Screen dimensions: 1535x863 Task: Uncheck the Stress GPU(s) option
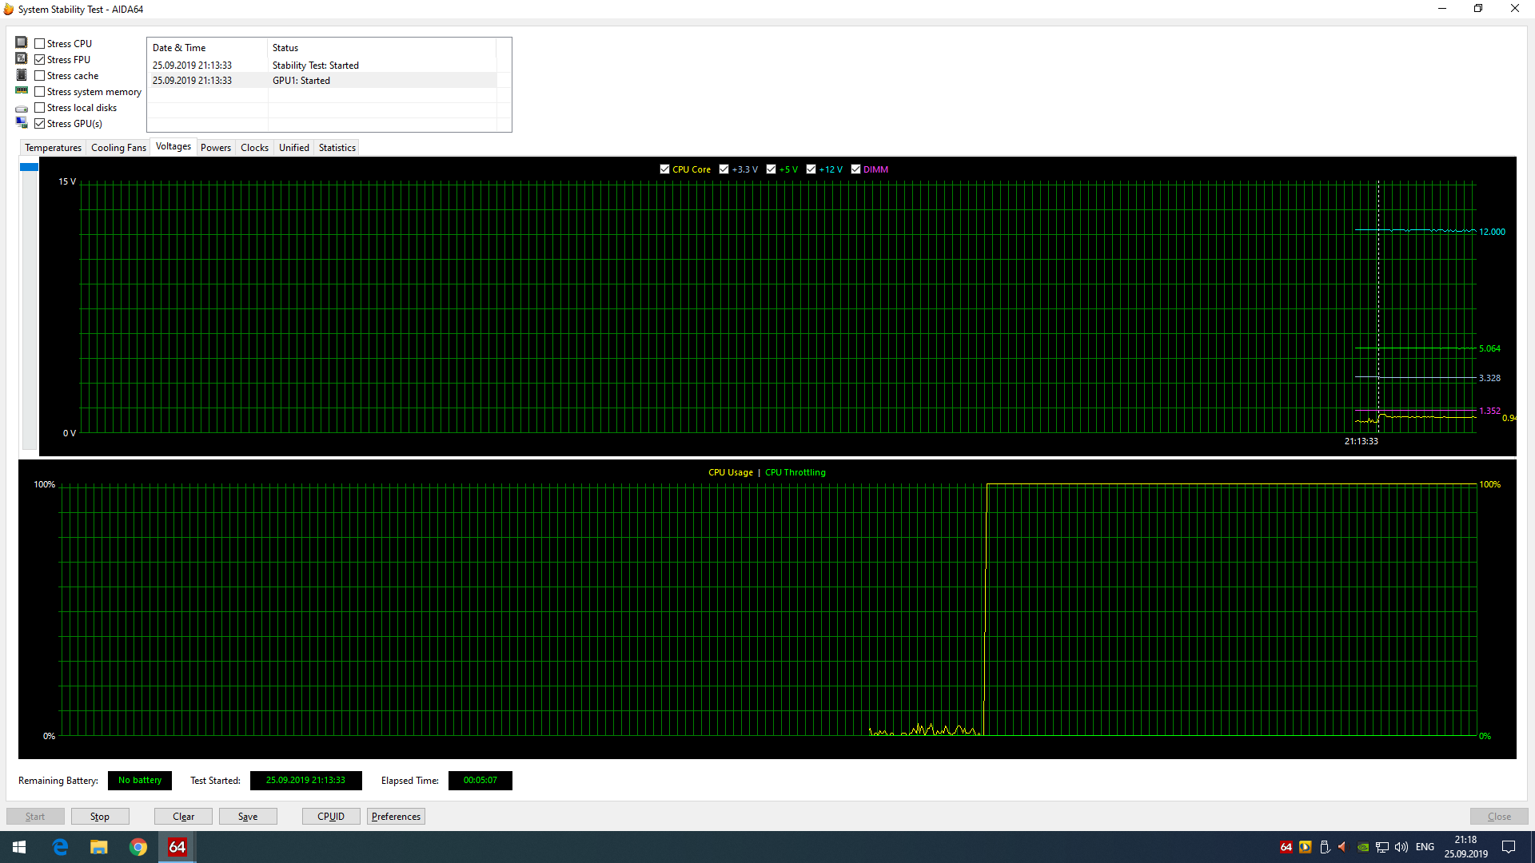pos(40,124)
